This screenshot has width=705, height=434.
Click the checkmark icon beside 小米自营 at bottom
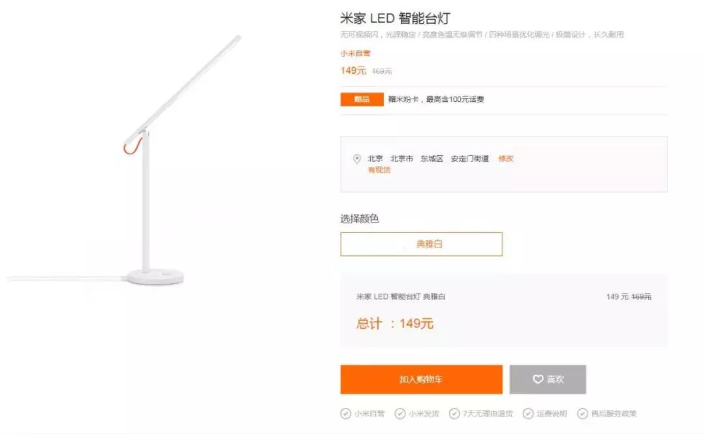click(x=344, y=413)
